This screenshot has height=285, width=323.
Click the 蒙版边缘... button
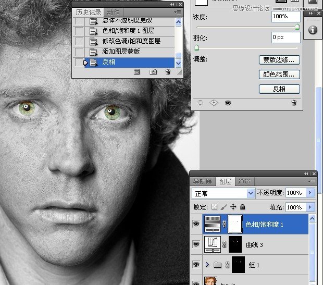(x=279, y=60)
